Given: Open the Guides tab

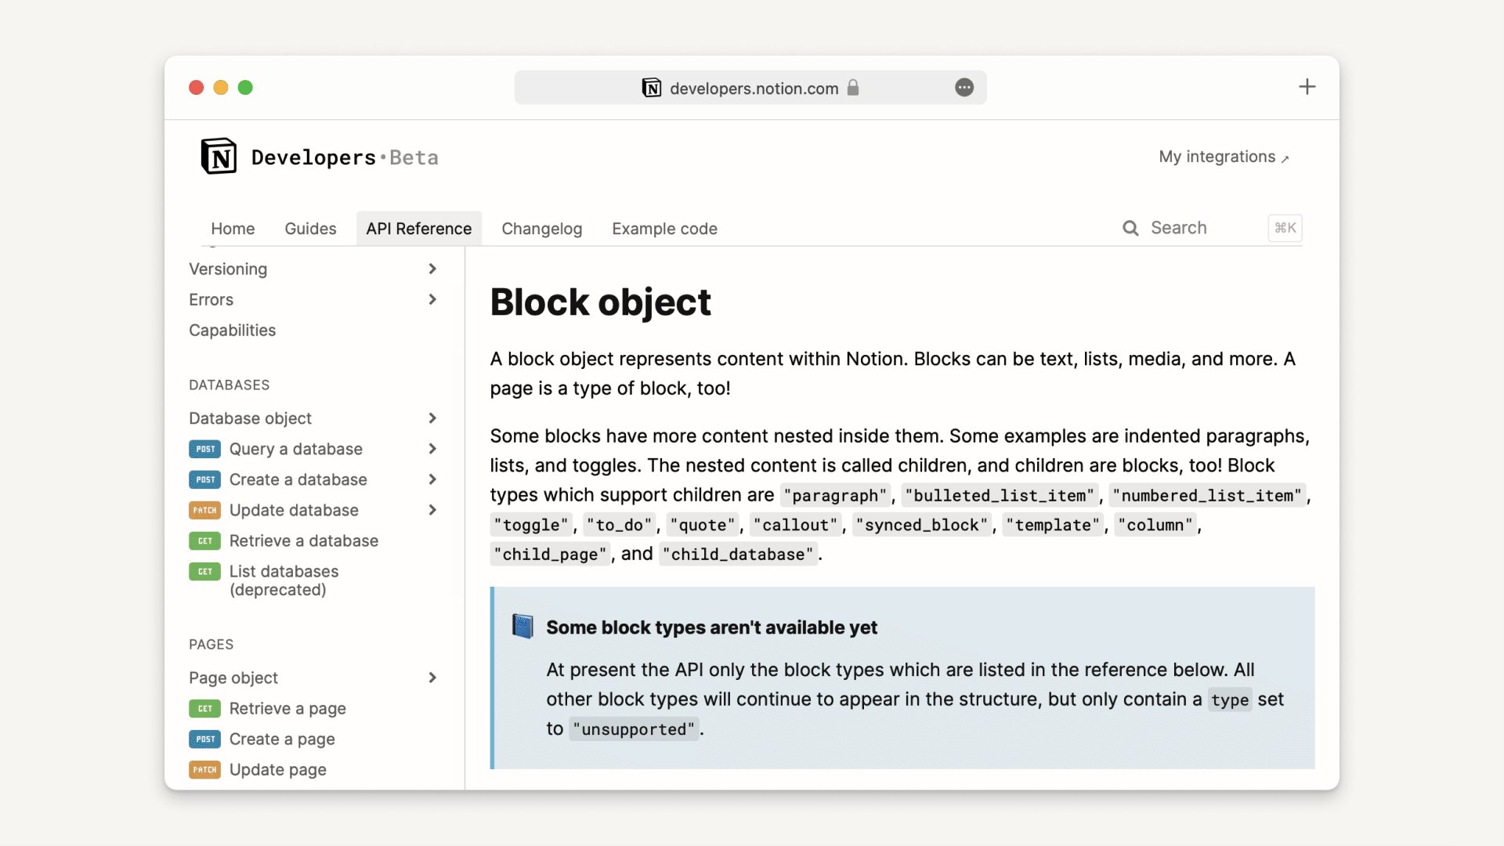Looking at the screenshot, I should (310, 229).
